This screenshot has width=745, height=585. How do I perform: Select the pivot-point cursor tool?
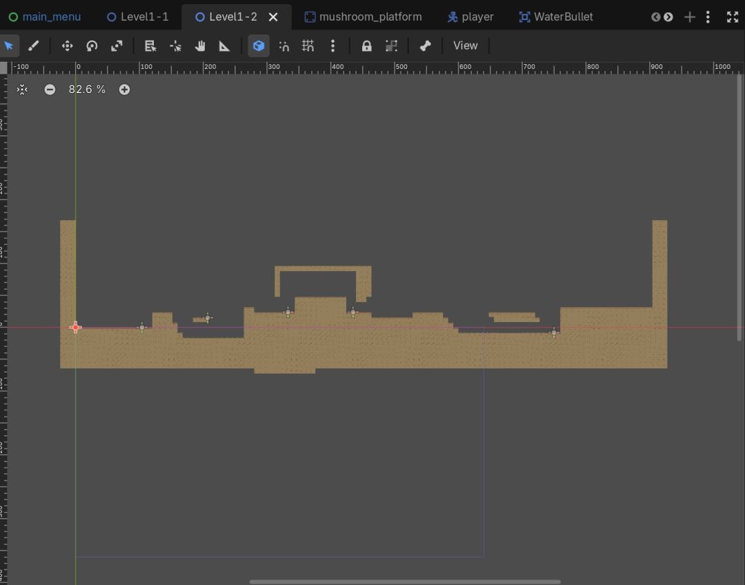tap(175, 46)
